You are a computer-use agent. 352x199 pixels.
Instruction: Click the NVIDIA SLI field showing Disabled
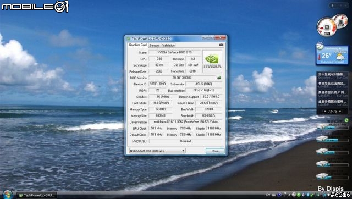[x=186, y=141]
